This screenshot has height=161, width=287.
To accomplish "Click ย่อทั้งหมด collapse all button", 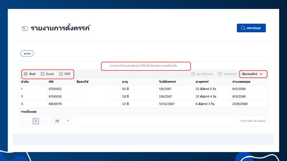I will click(227, 74).
